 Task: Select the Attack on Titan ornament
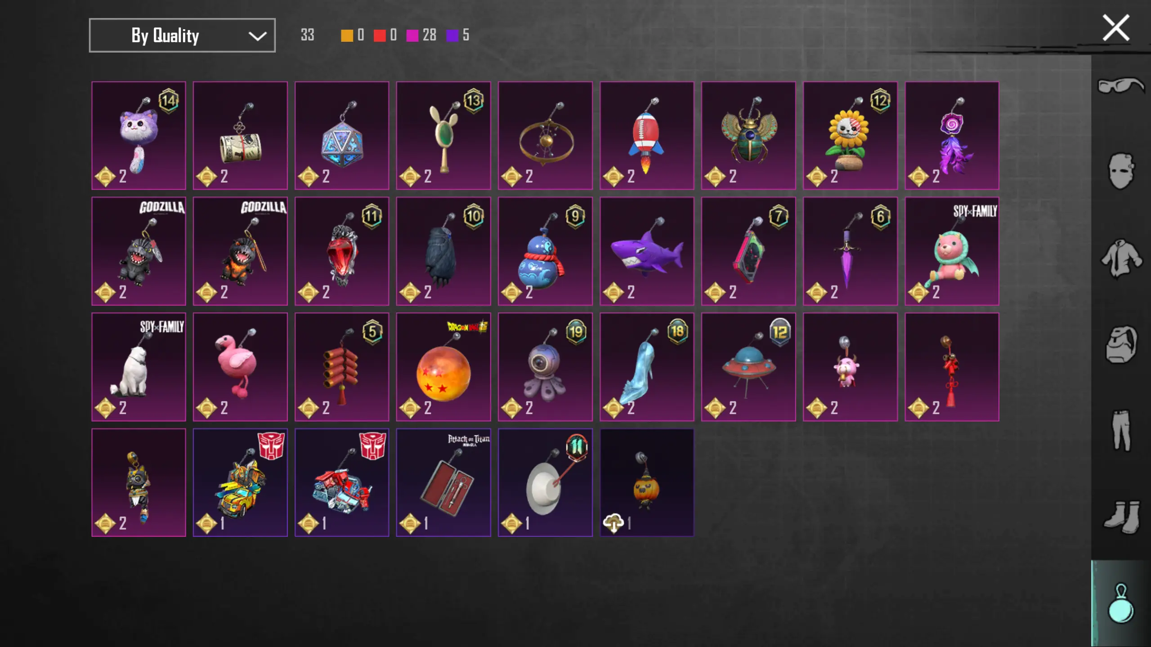(x=443, y=482)
